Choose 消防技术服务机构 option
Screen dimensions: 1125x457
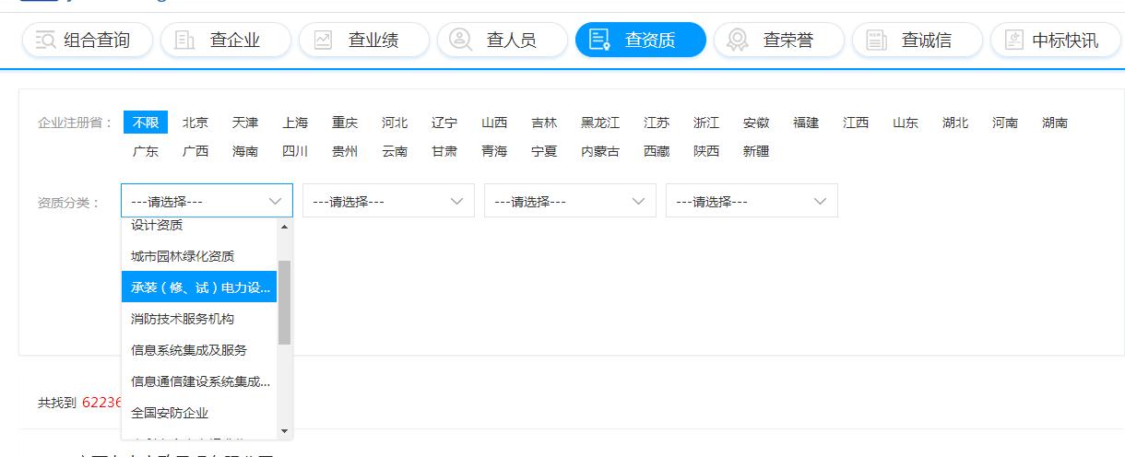[x=199, y=319]
